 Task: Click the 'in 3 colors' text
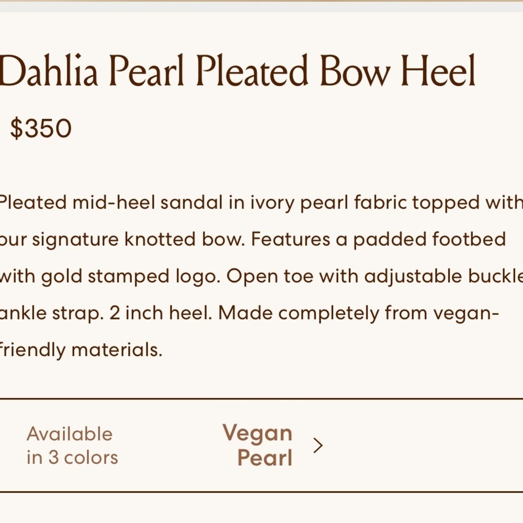72,457
